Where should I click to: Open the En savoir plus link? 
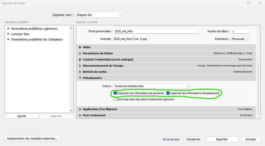coord(171,139)
